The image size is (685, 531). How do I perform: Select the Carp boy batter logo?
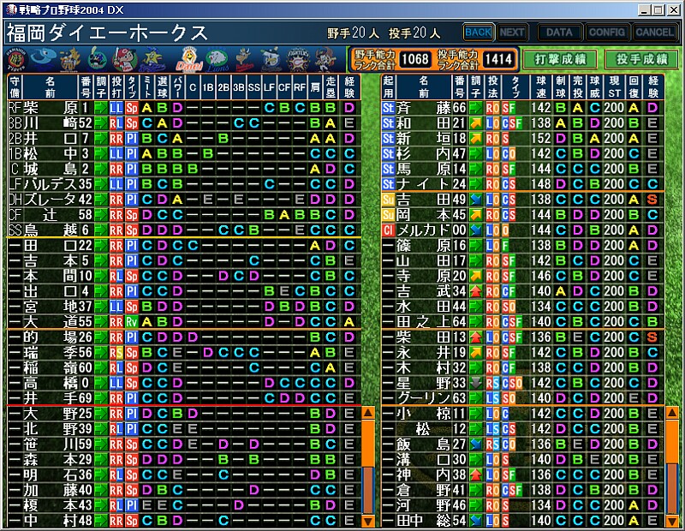pyautogui.click(x=124, y=59)
